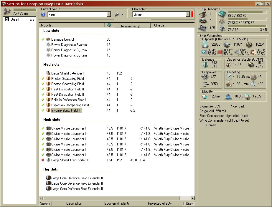
Task: Click the drone bandwidth resource icon
Action: pyautogui.click(x=222, y=28)
